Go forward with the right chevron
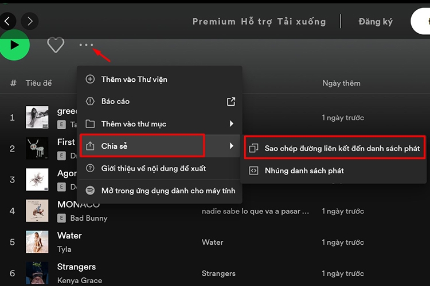The image size is (430, 286). point(30,21)
